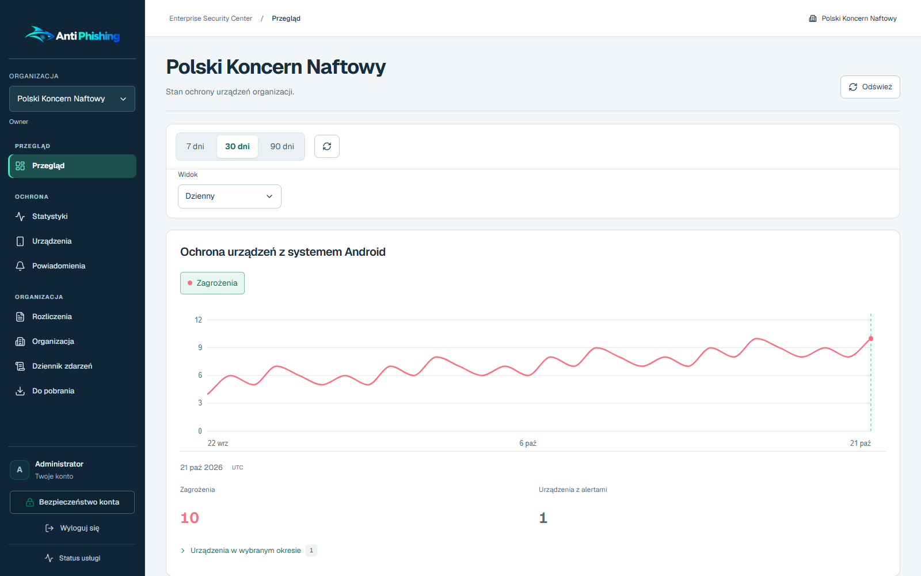This screenshot has width=921, height=576.
Task: Go to Powiadomienia page
Action: pos(72,266)
